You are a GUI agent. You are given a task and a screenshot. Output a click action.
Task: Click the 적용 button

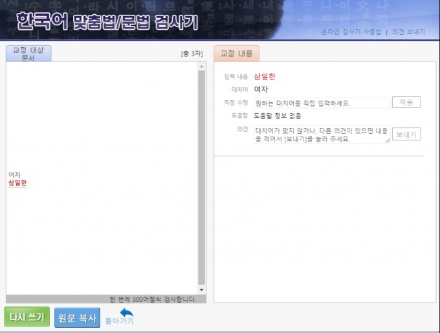point(406,102)
